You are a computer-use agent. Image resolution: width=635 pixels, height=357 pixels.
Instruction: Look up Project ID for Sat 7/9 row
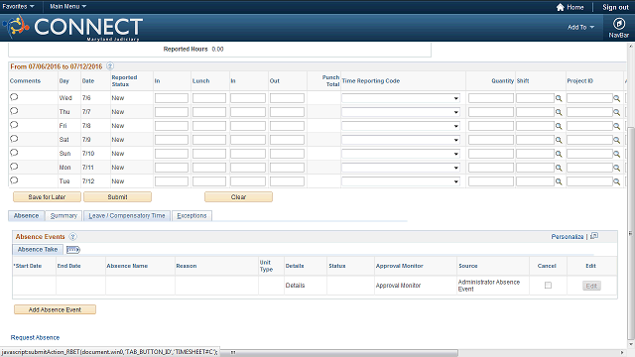616,140
